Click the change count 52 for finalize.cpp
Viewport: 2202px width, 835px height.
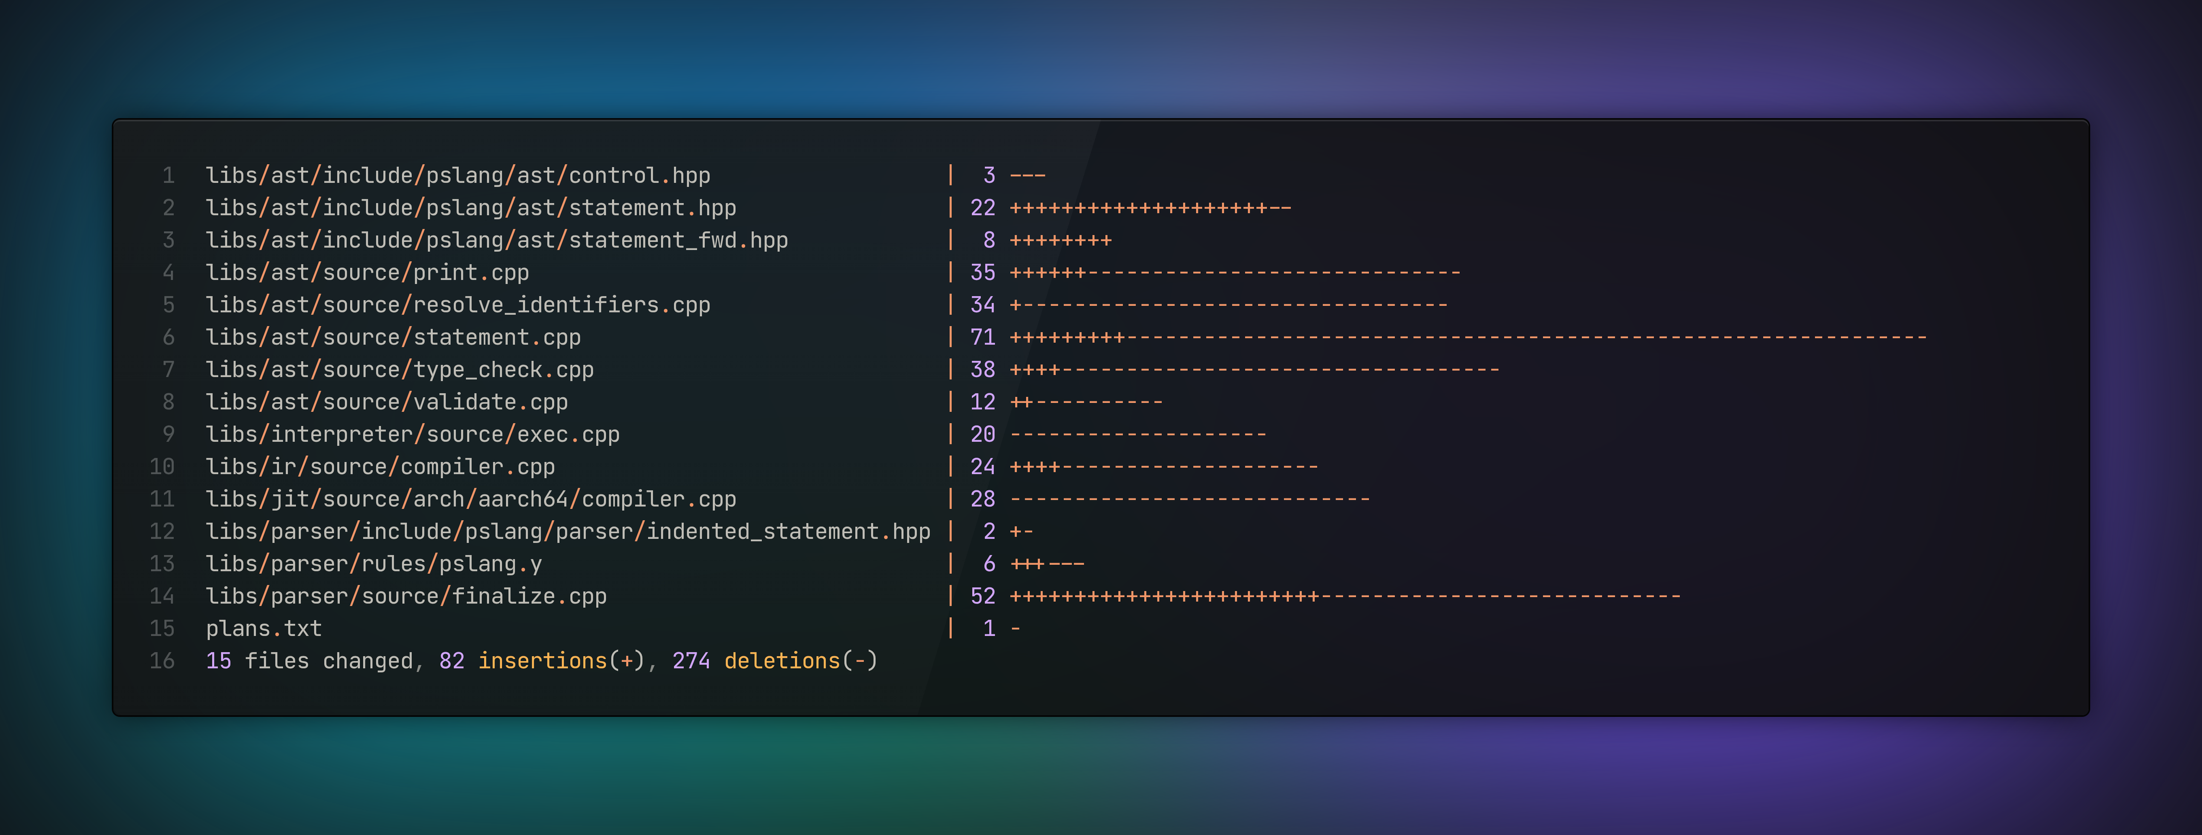pos(982,596)
